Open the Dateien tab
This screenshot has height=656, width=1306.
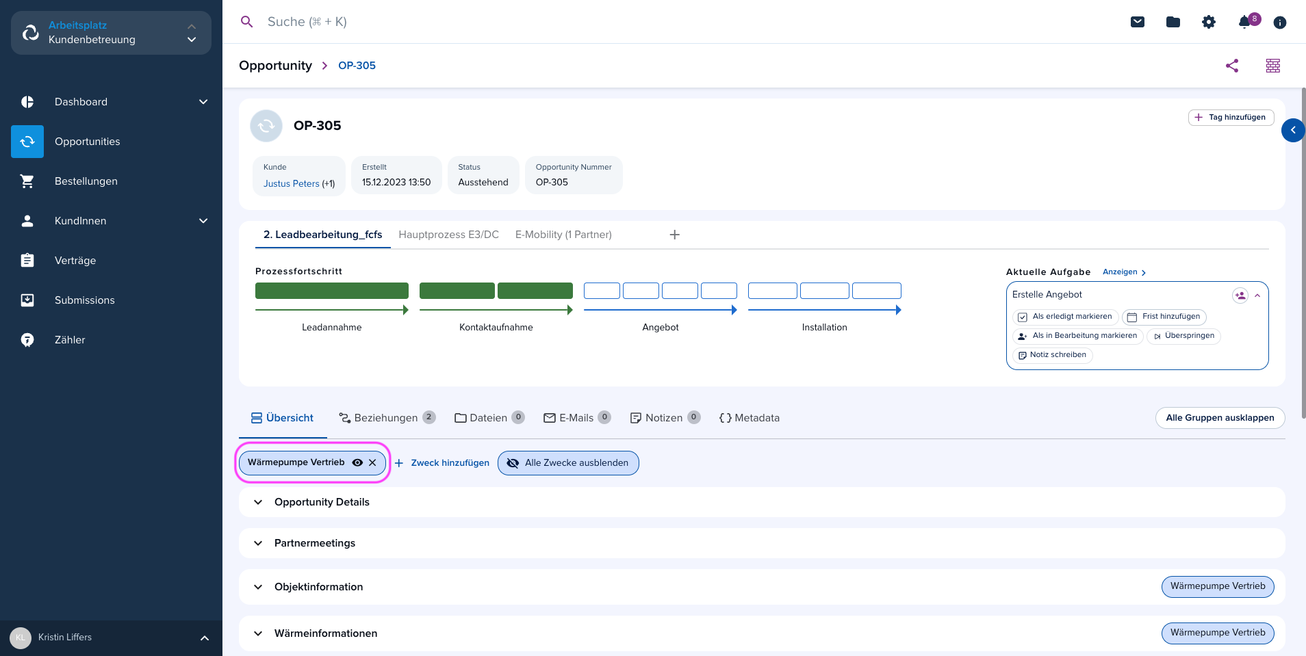click(489, 418)
